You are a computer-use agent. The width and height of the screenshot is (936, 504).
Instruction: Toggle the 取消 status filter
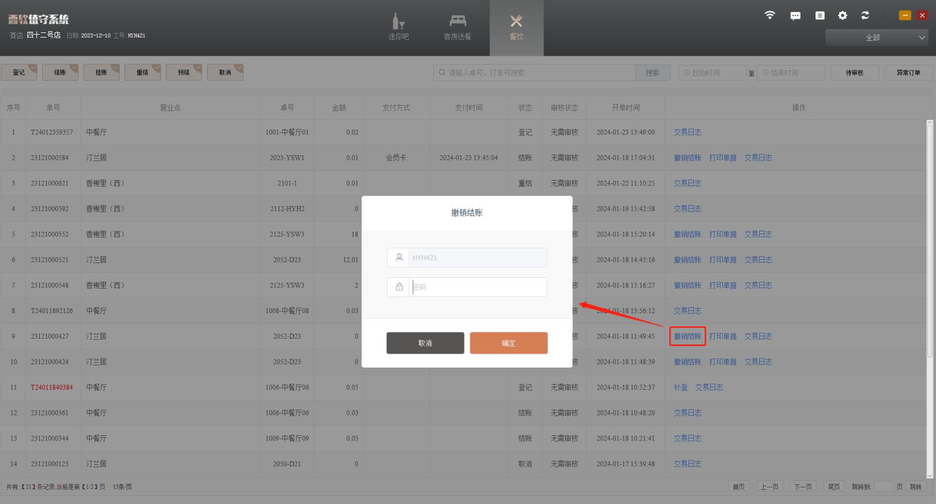[225, 72]
